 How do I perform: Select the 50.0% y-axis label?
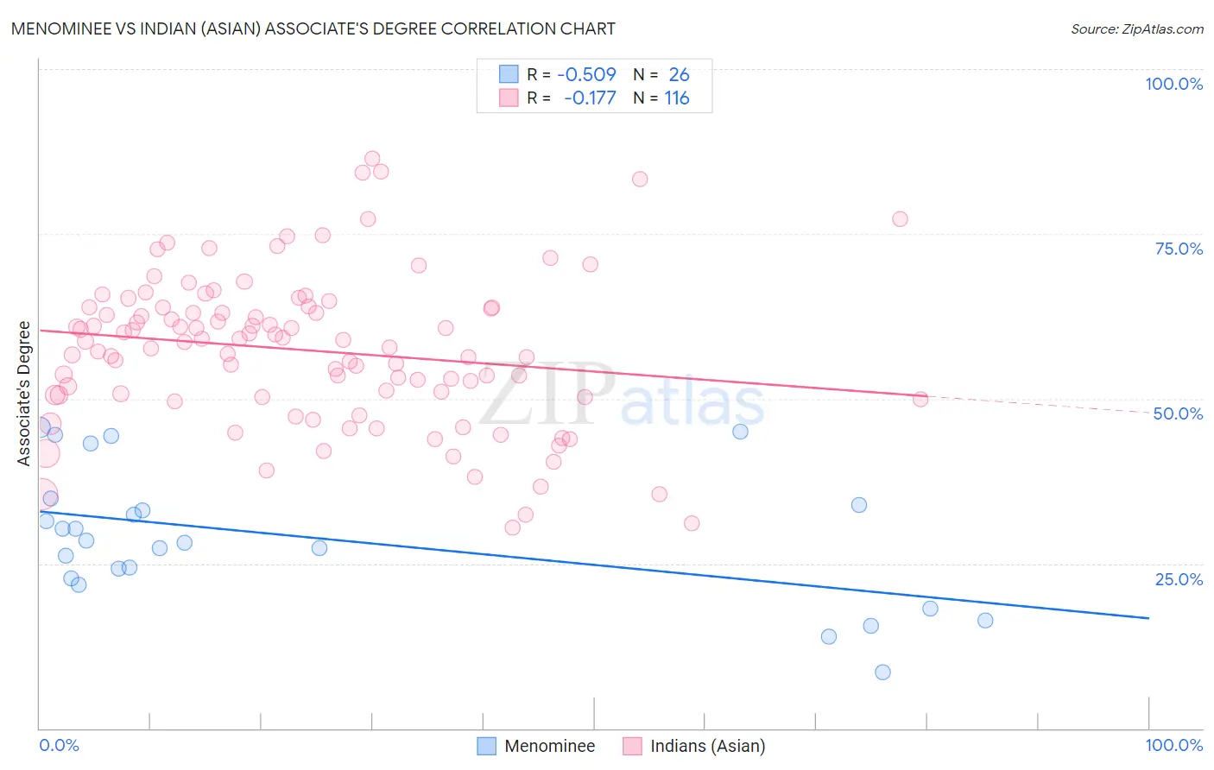tap(1179, 413)
